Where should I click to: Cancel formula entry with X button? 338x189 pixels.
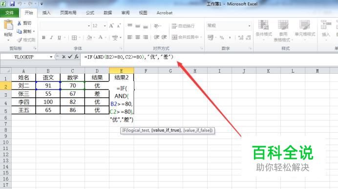click(x=63, y=57)
